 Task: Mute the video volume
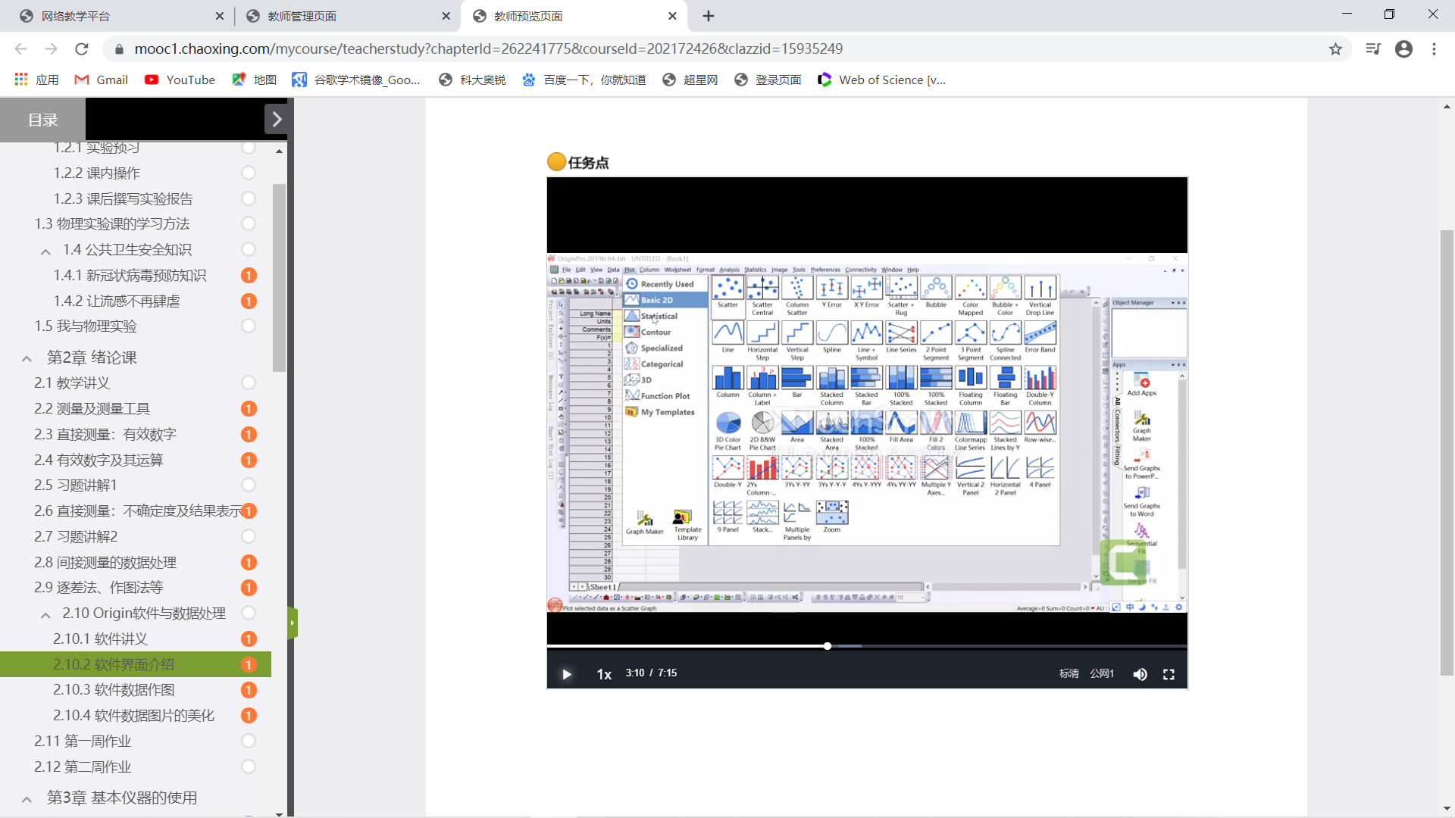[1140, 674]
